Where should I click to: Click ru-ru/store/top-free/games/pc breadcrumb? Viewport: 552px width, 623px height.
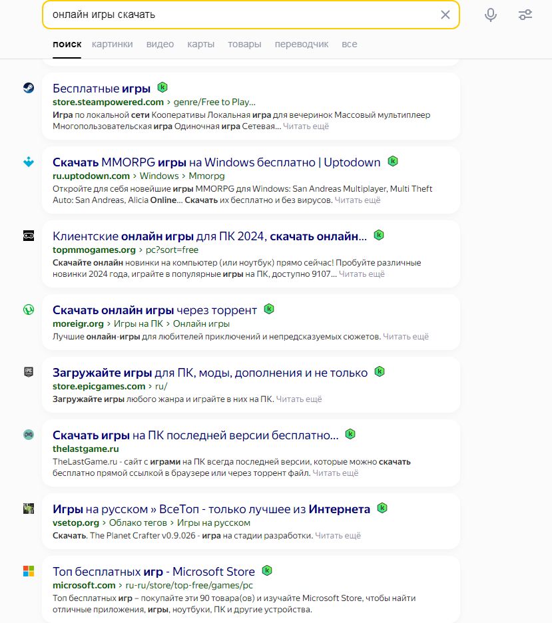[x=189, y=585]
